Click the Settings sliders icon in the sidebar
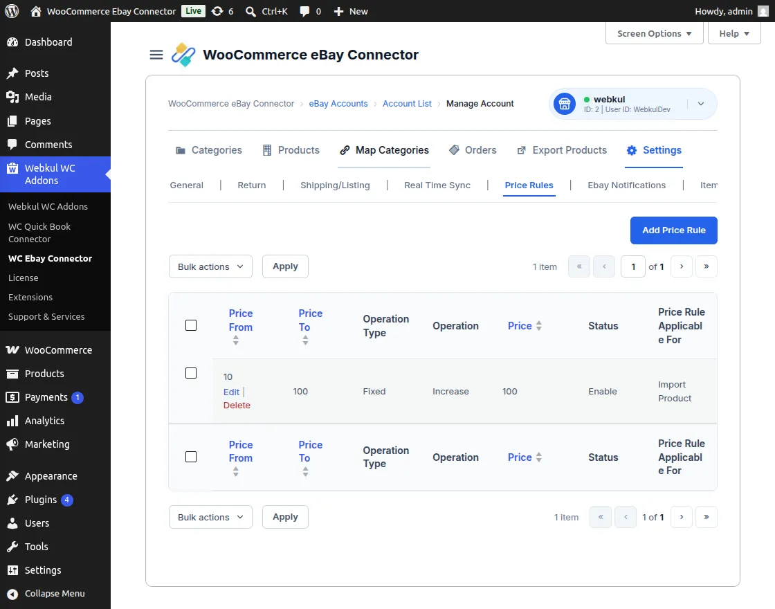The image size is (775, 609). point(12,570)
